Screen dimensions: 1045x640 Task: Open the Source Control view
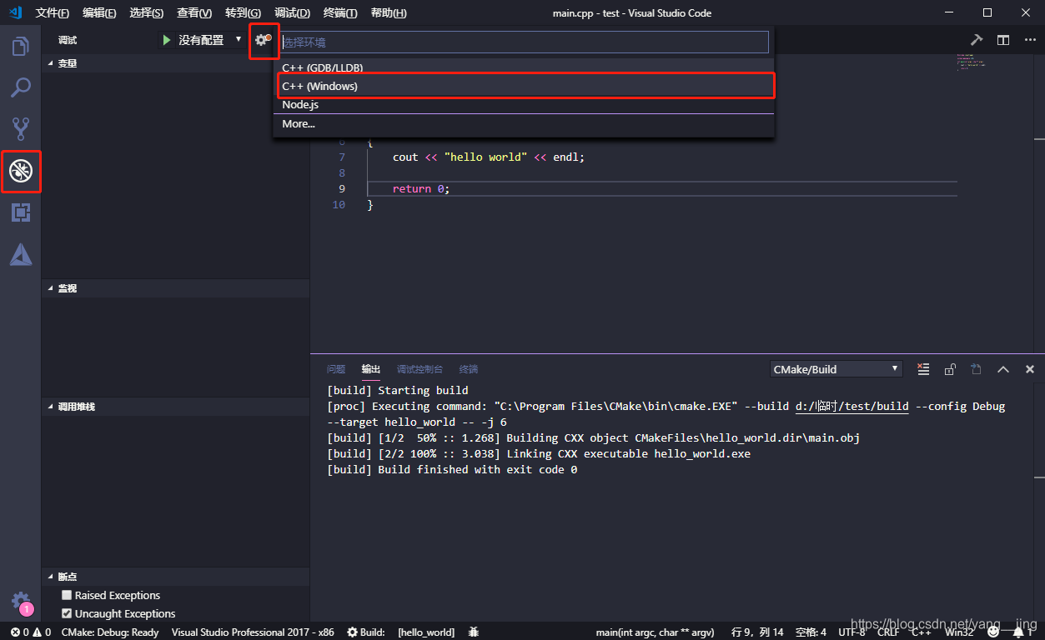[21, 129]
